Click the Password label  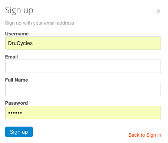pyautogui.click(x=16, y=103)
